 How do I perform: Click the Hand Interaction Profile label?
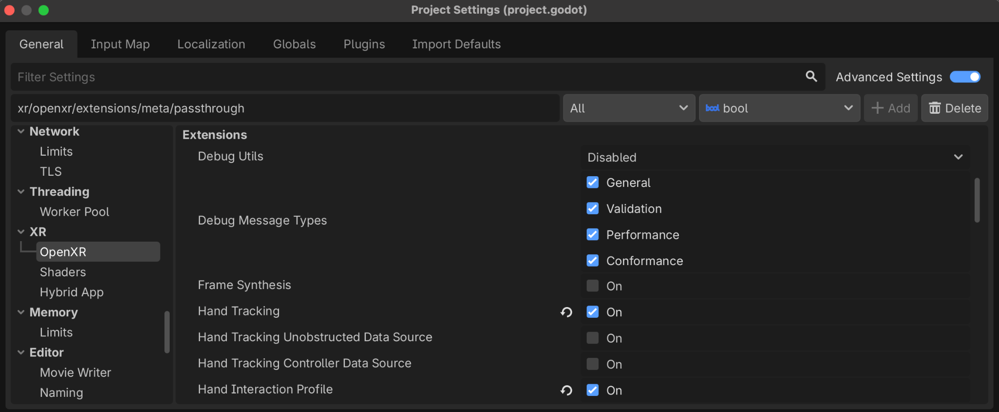pos(265,389)
